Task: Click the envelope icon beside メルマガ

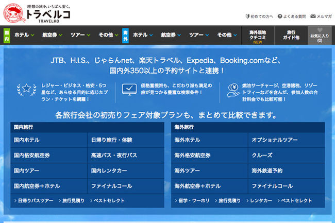Action: (x=313, y=16)
